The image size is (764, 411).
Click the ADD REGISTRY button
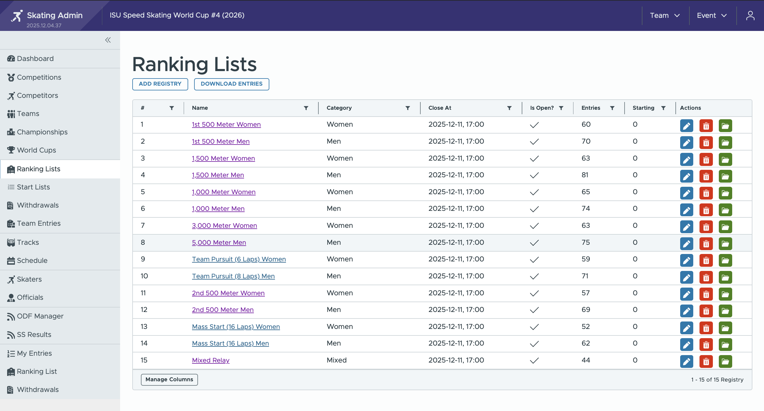[x=160, y=84]
